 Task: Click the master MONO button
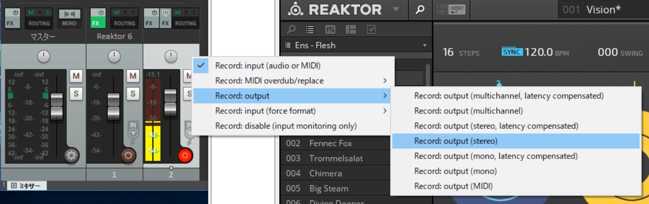click(69, 19)
